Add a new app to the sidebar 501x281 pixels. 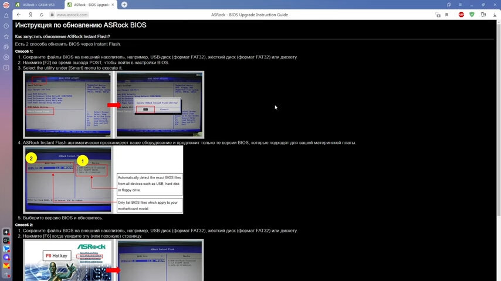point(6,274)
